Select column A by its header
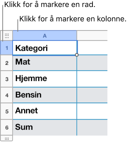 pyautogui.click(x=45, y=36)
